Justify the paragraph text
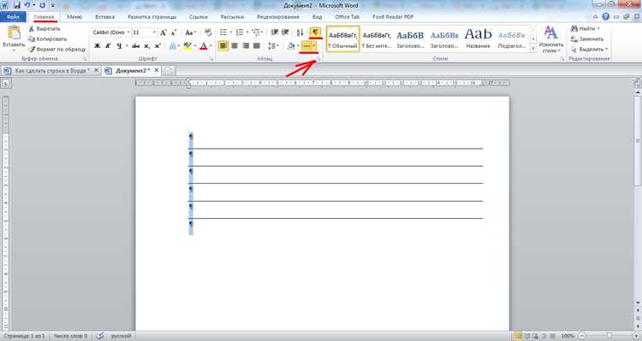 point(257,46)
